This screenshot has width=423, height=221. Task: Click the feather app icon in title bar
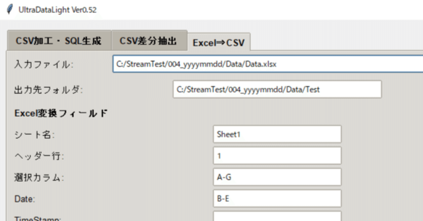point(10,9)
